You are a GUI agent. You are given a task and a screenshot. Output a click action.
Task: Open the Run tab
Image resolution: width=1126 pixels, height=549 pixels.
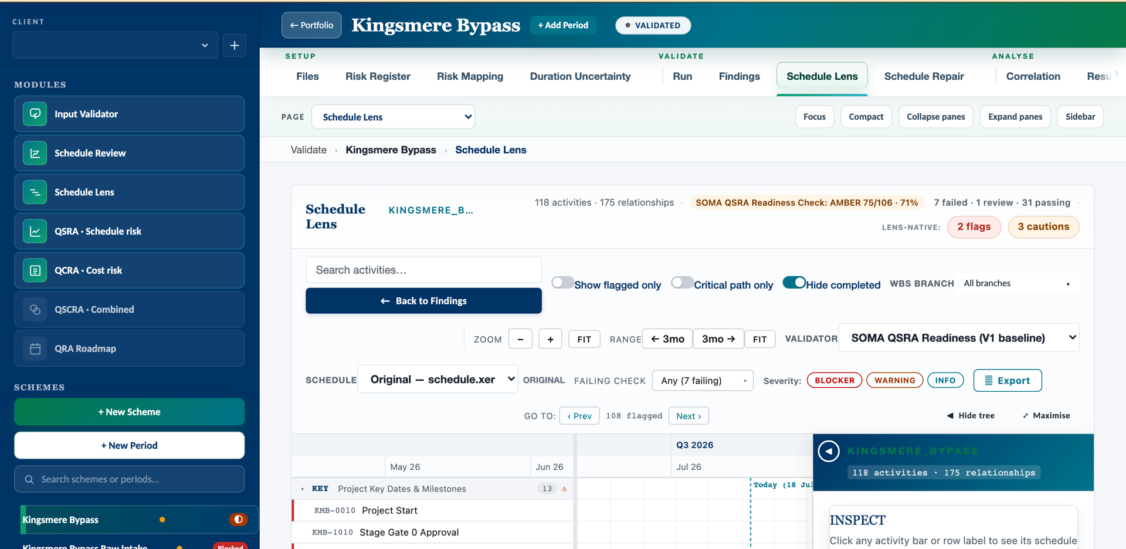(x=682, y=76)
